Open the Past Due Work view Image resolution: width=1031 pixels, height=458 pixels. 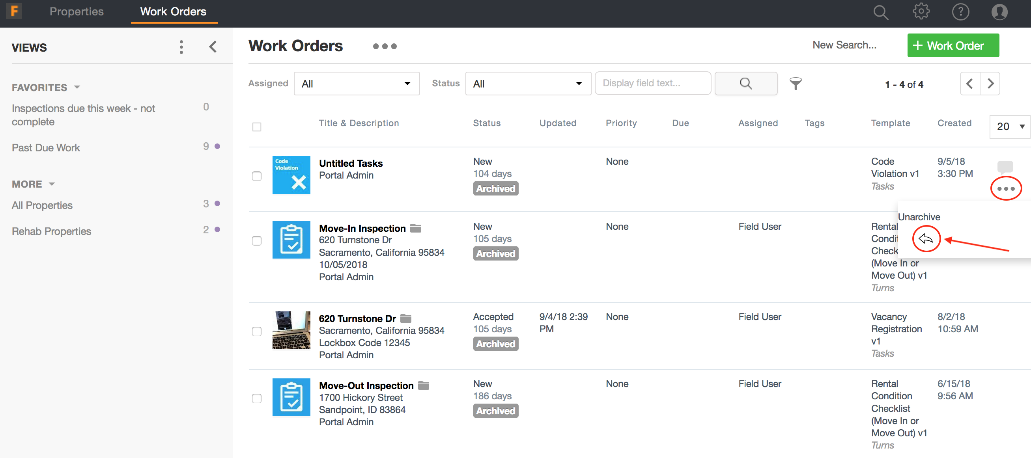(46, 147)
